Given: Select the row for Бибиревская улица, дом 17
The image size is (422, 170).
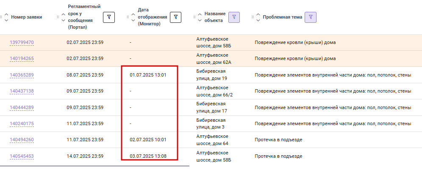Looking at the screenshot, I should 211,107.
